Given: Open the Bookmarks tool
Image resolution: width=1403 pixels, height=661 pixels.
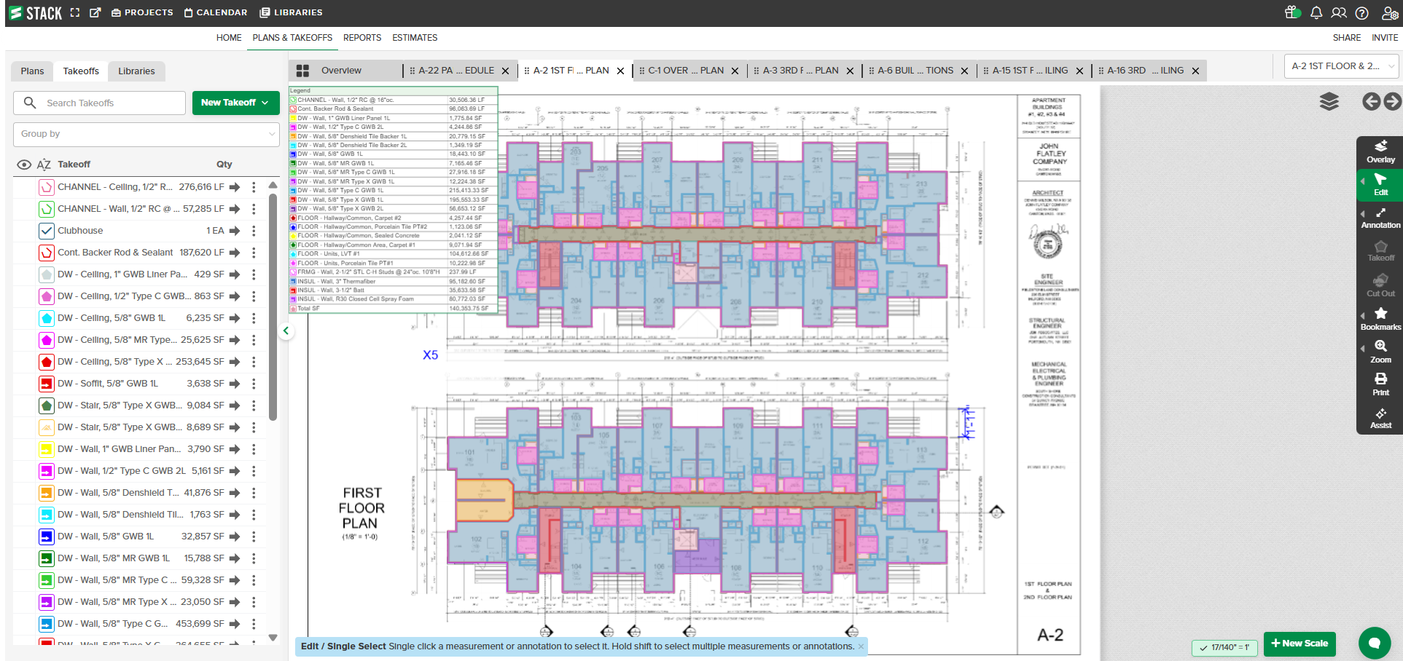Looking at the screenshot, I should (1380, 319).
